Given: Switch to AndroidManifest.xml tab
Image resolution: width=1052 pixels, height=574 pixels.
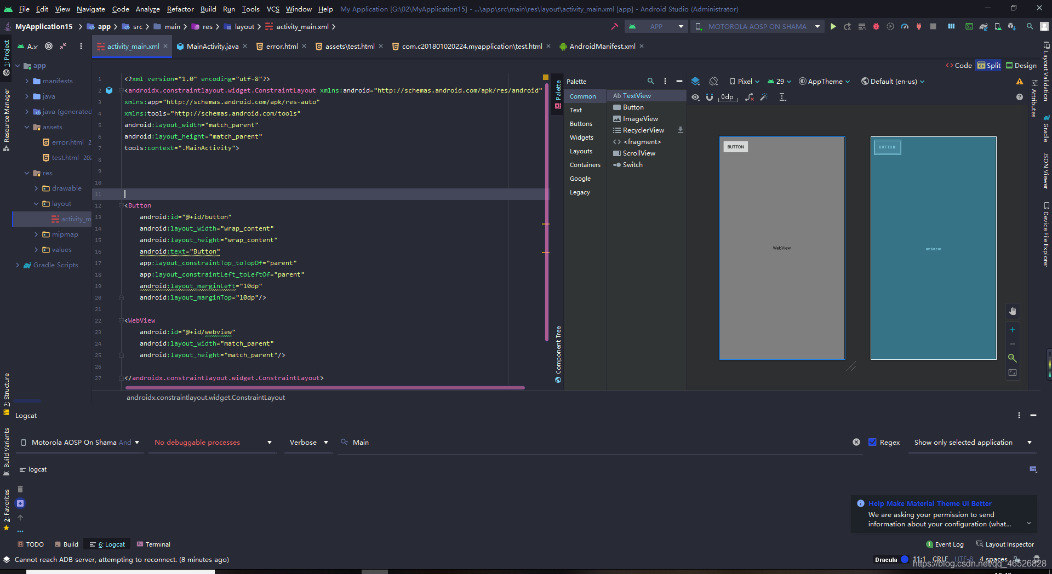Looking at the screenshot, I should 602,46.
